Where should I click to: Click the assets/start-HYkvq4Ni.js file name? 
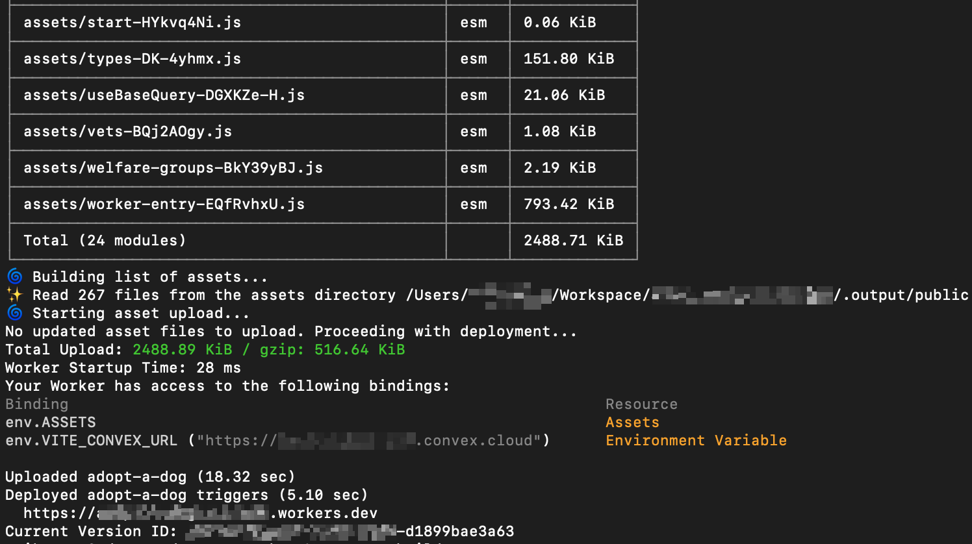coord(132,23)
